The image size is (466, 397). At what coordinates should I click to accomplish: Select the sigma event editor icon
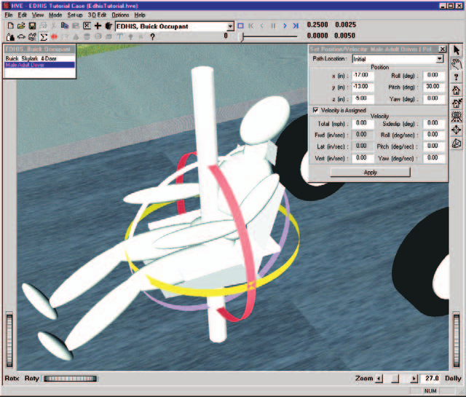[x=44, y=37]
